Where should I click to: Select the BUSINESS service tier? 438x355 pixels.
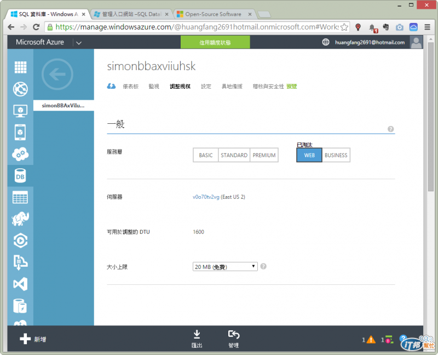pyautogui.click(x=336, y=155)
